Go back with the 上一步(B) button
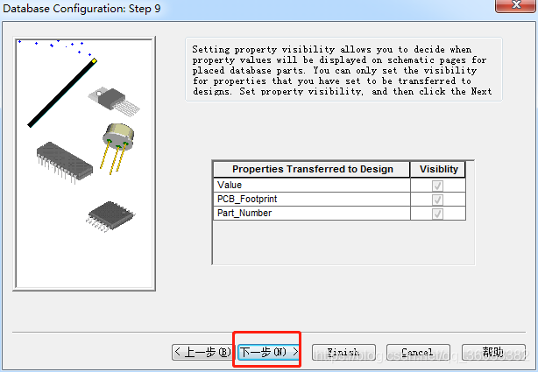The width and height of the screenshot is (538, 372). [x=202, y=352]
